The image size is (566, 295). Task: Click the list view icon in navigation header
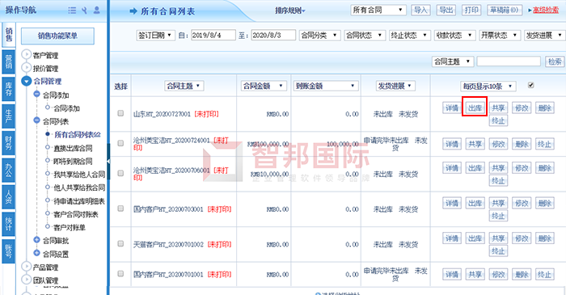click(72, 10)
